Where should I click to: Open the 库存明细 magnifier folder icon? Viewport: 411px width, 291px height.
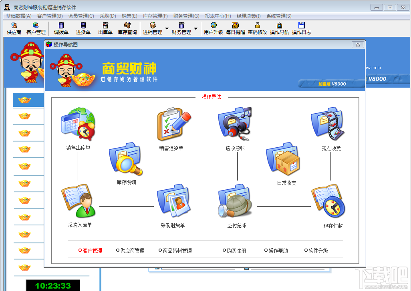126,159
